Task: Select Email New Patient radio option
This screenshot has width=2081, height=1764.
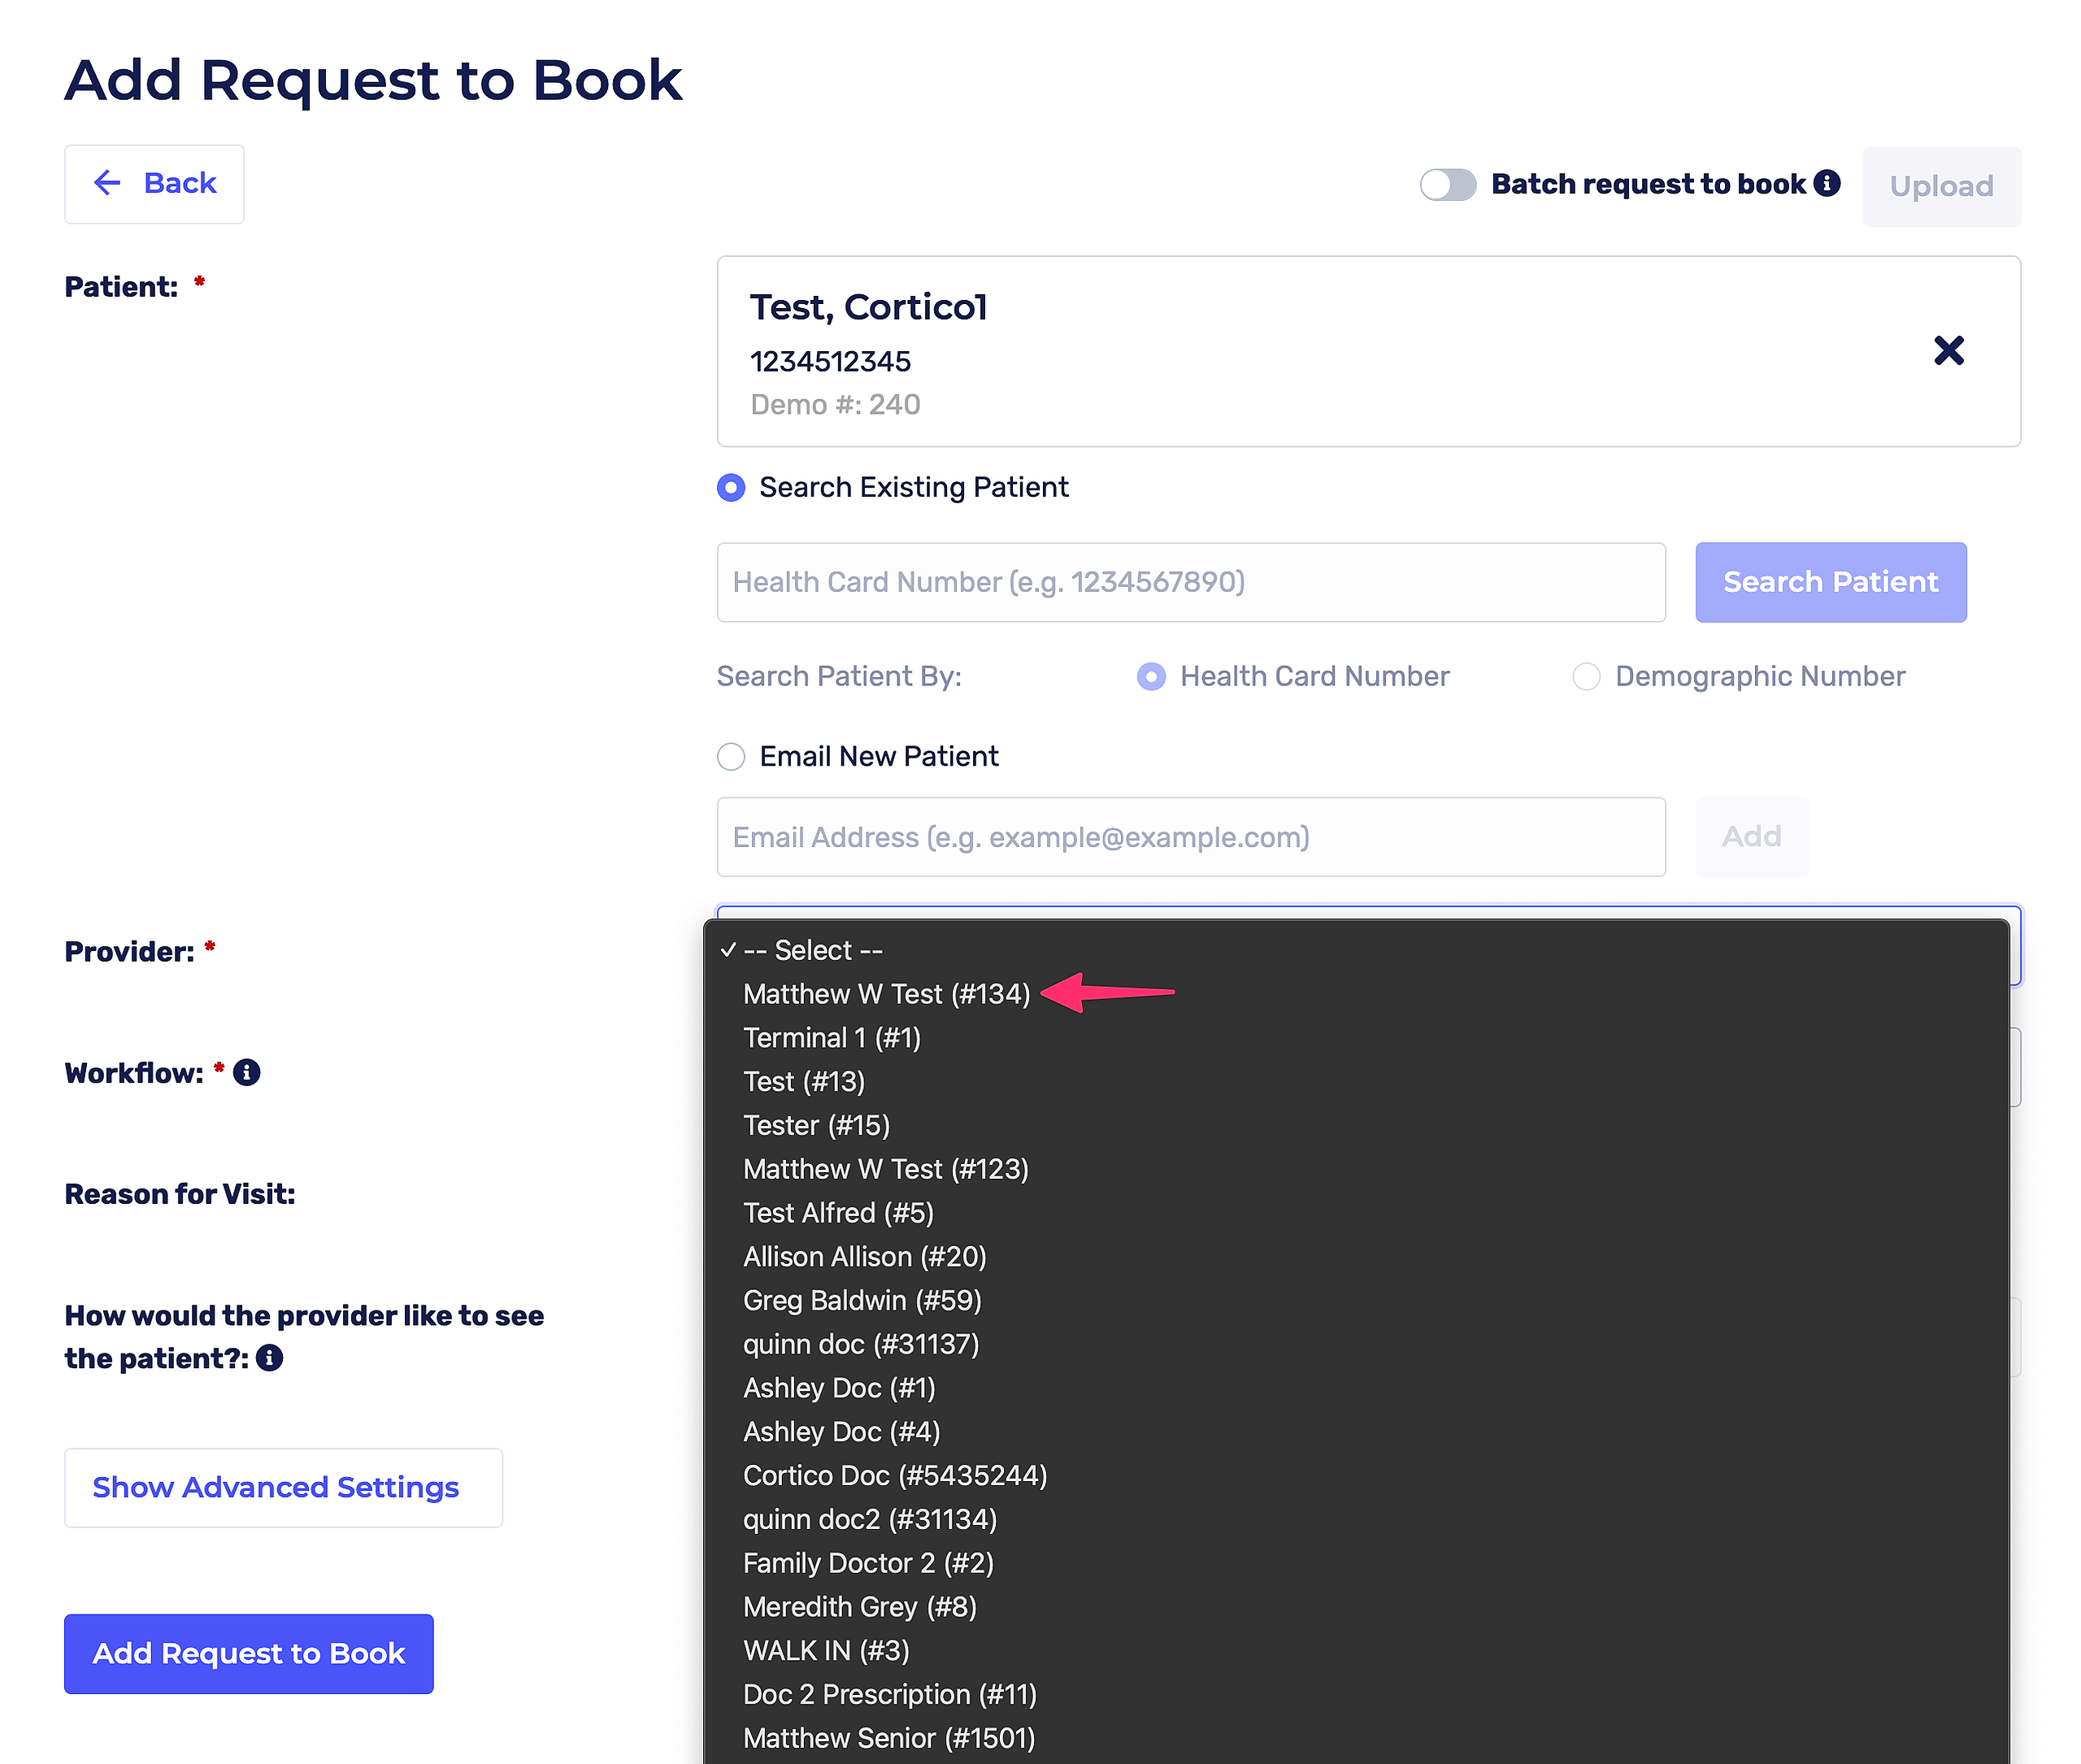Action: click(x=731, y=757)
